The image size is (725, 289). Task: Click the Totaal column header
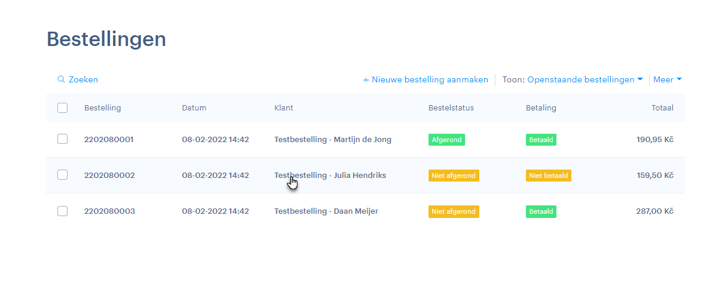pyautogui.click(x=662, y=108)
